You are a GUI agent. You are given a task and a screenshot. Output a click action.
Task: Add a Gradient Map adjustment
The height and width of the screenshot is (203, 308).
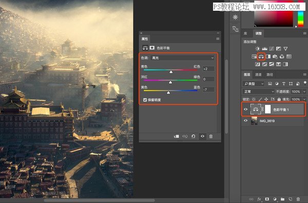pyautogui.click(x=285, y=64)
